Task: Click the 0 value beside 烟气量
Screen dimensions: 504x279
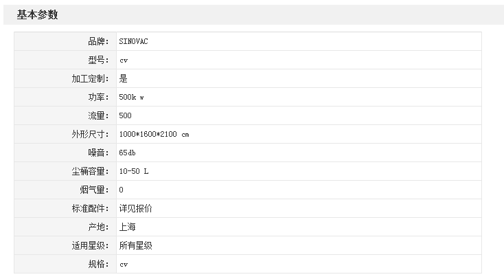Action: [x=121, y=190]
